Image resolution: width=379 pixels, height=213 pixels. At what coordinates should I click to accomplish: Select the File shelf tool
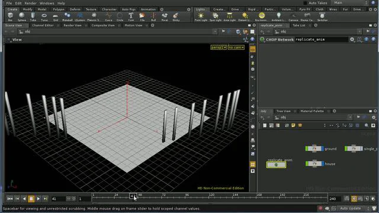tap(142, 17)
